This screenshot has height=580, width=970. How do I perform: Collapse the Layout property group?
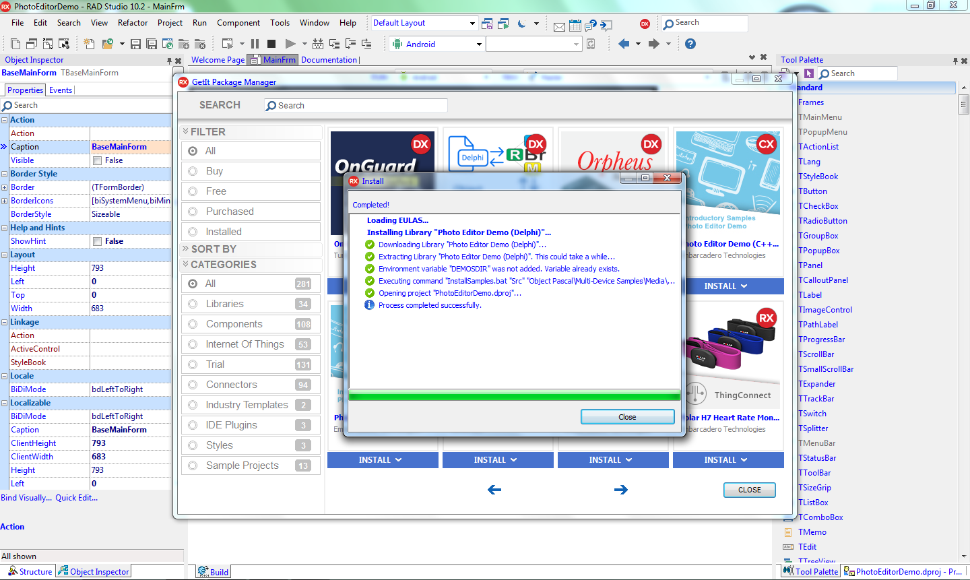[x=4, y=255]
